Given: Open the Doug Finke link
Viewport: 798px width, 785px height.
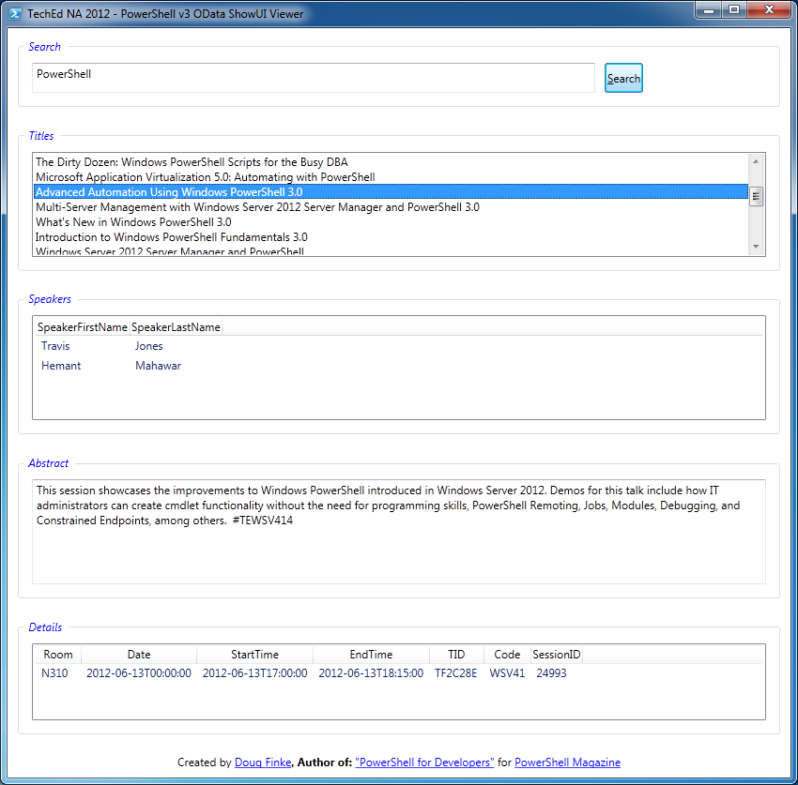Looking at the screenshot, I should point(263,762).
